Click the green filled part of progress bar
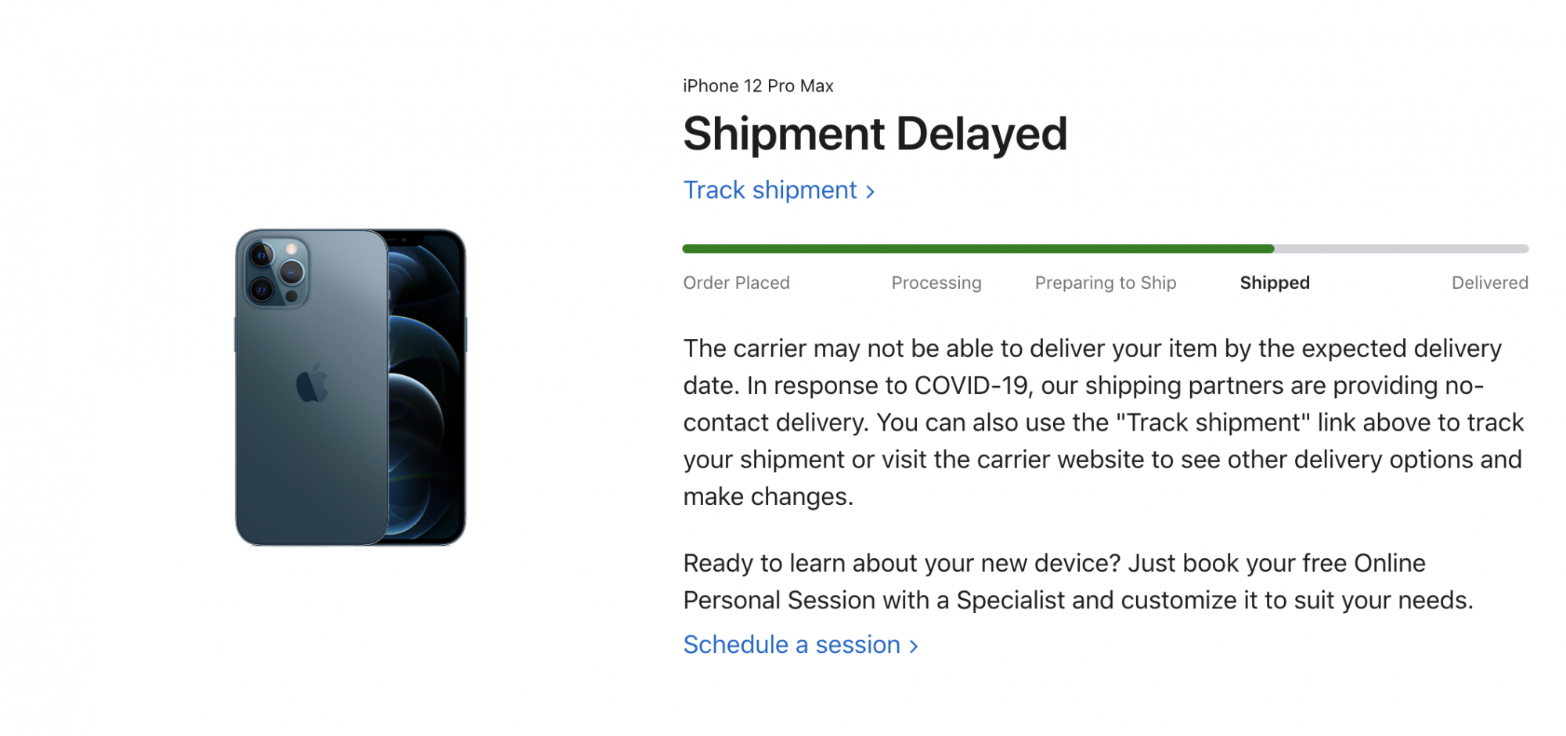1566x736 pixels. click(x=978, y=249)
